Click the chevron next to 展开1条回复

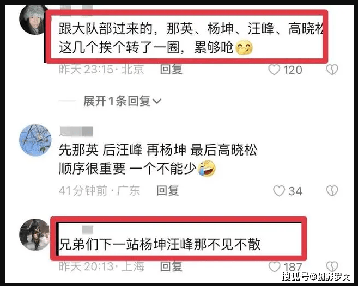156,101
